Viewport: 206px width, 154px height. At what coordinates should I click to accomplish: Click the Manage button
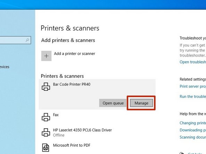coord(141,103)
